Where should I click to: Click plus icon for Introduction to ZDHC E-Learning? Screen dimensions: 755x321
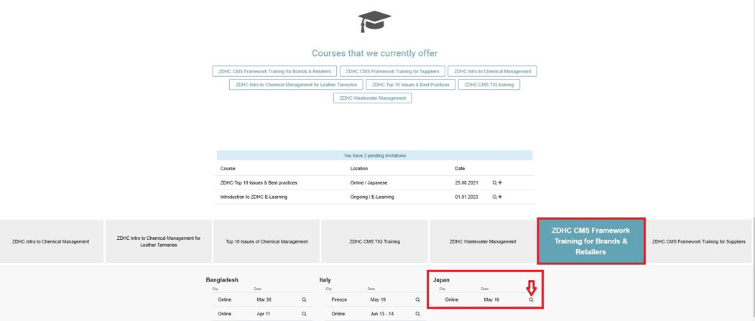(500, 197)
